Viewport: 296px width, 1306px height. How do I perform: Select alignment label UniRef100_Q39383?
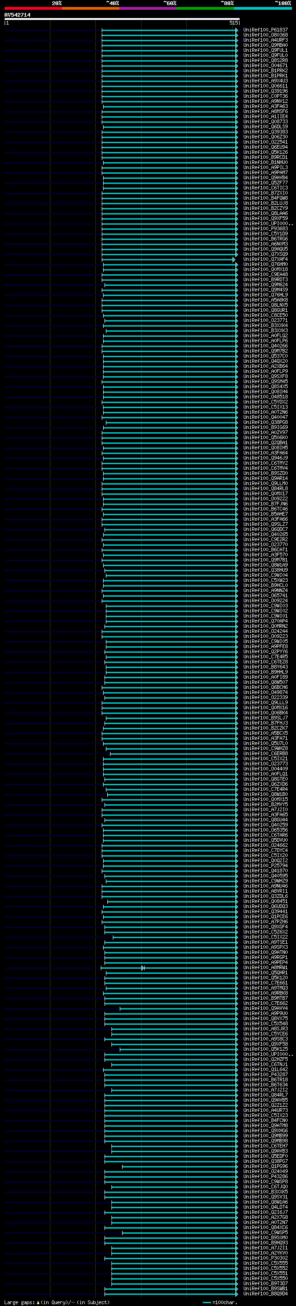click(x=265, y=132)
